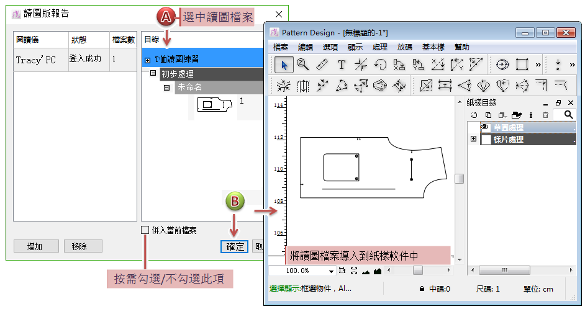
Task: Select the arrow pointer tool
Action: (x=284, y=64)
